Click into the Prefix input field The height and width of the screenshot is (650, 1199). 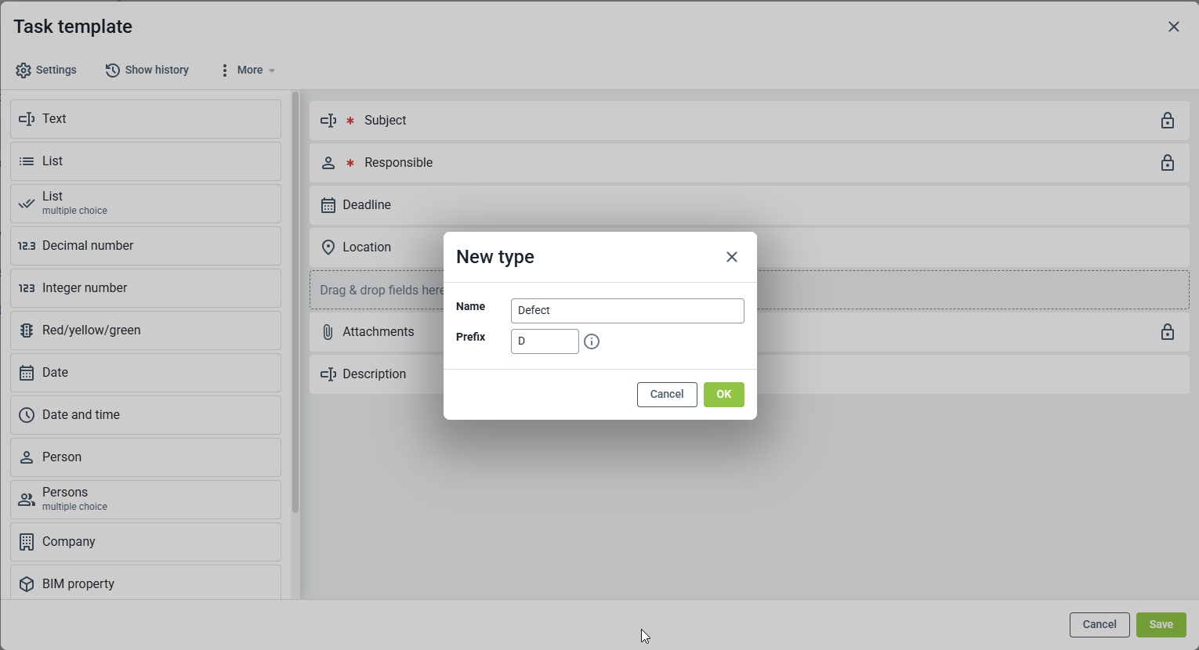point(544,341)
